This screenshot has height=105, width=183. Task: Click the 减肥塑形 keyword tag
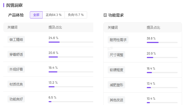click(116, 85)
